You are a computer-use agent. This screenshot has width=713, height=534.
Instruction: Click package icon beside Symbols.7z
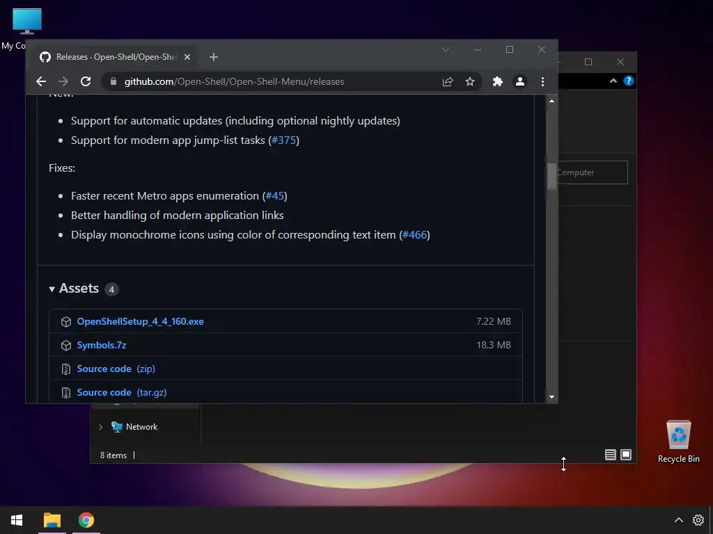(66, 346)
